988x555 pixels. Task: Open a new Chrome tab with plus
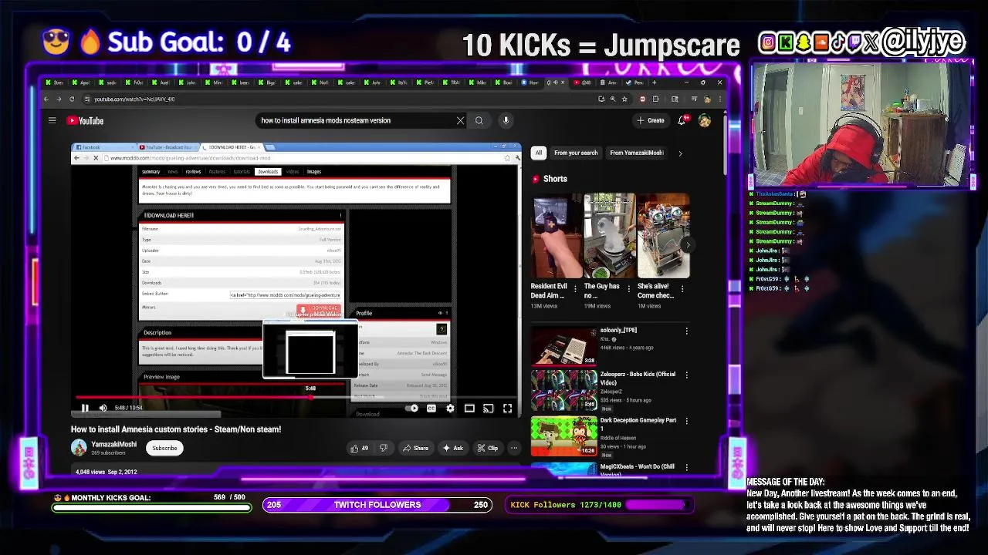pos(655,82)
